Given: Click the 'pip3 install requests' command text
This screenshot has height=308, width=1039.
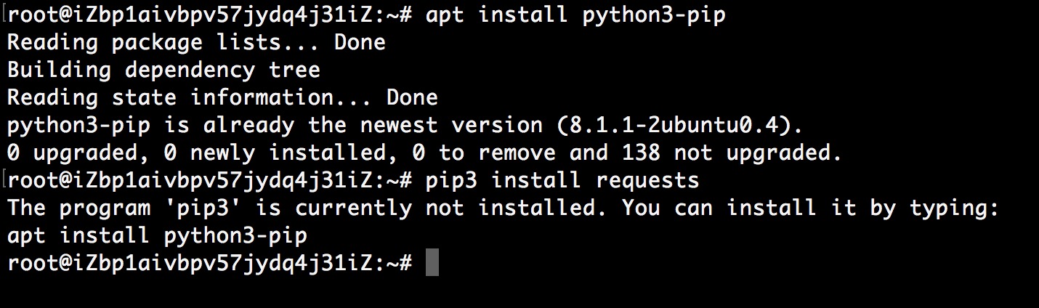Looking at the screenshot, I should pyautogui.click(x=562, y=180).
